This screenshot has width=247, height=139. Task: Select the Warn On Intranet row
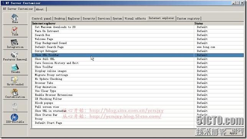tap(138, 31)
